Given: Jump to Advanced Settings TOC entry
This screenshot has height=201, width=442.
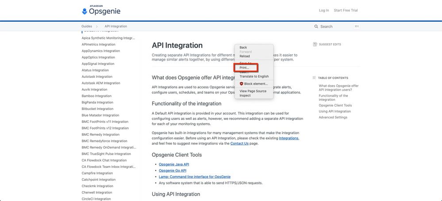Looking at the screenshot, I should 333,117.
